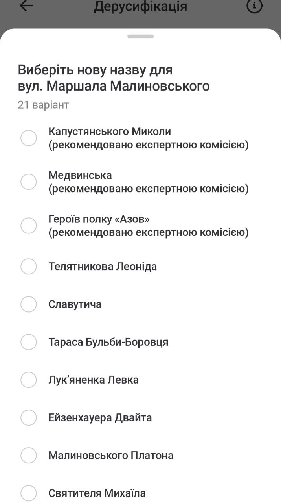This screenshot has width=281, height=504.
Task: Choose the Героїв полку «Азов» radio button
Action: (x=29, y=226)
